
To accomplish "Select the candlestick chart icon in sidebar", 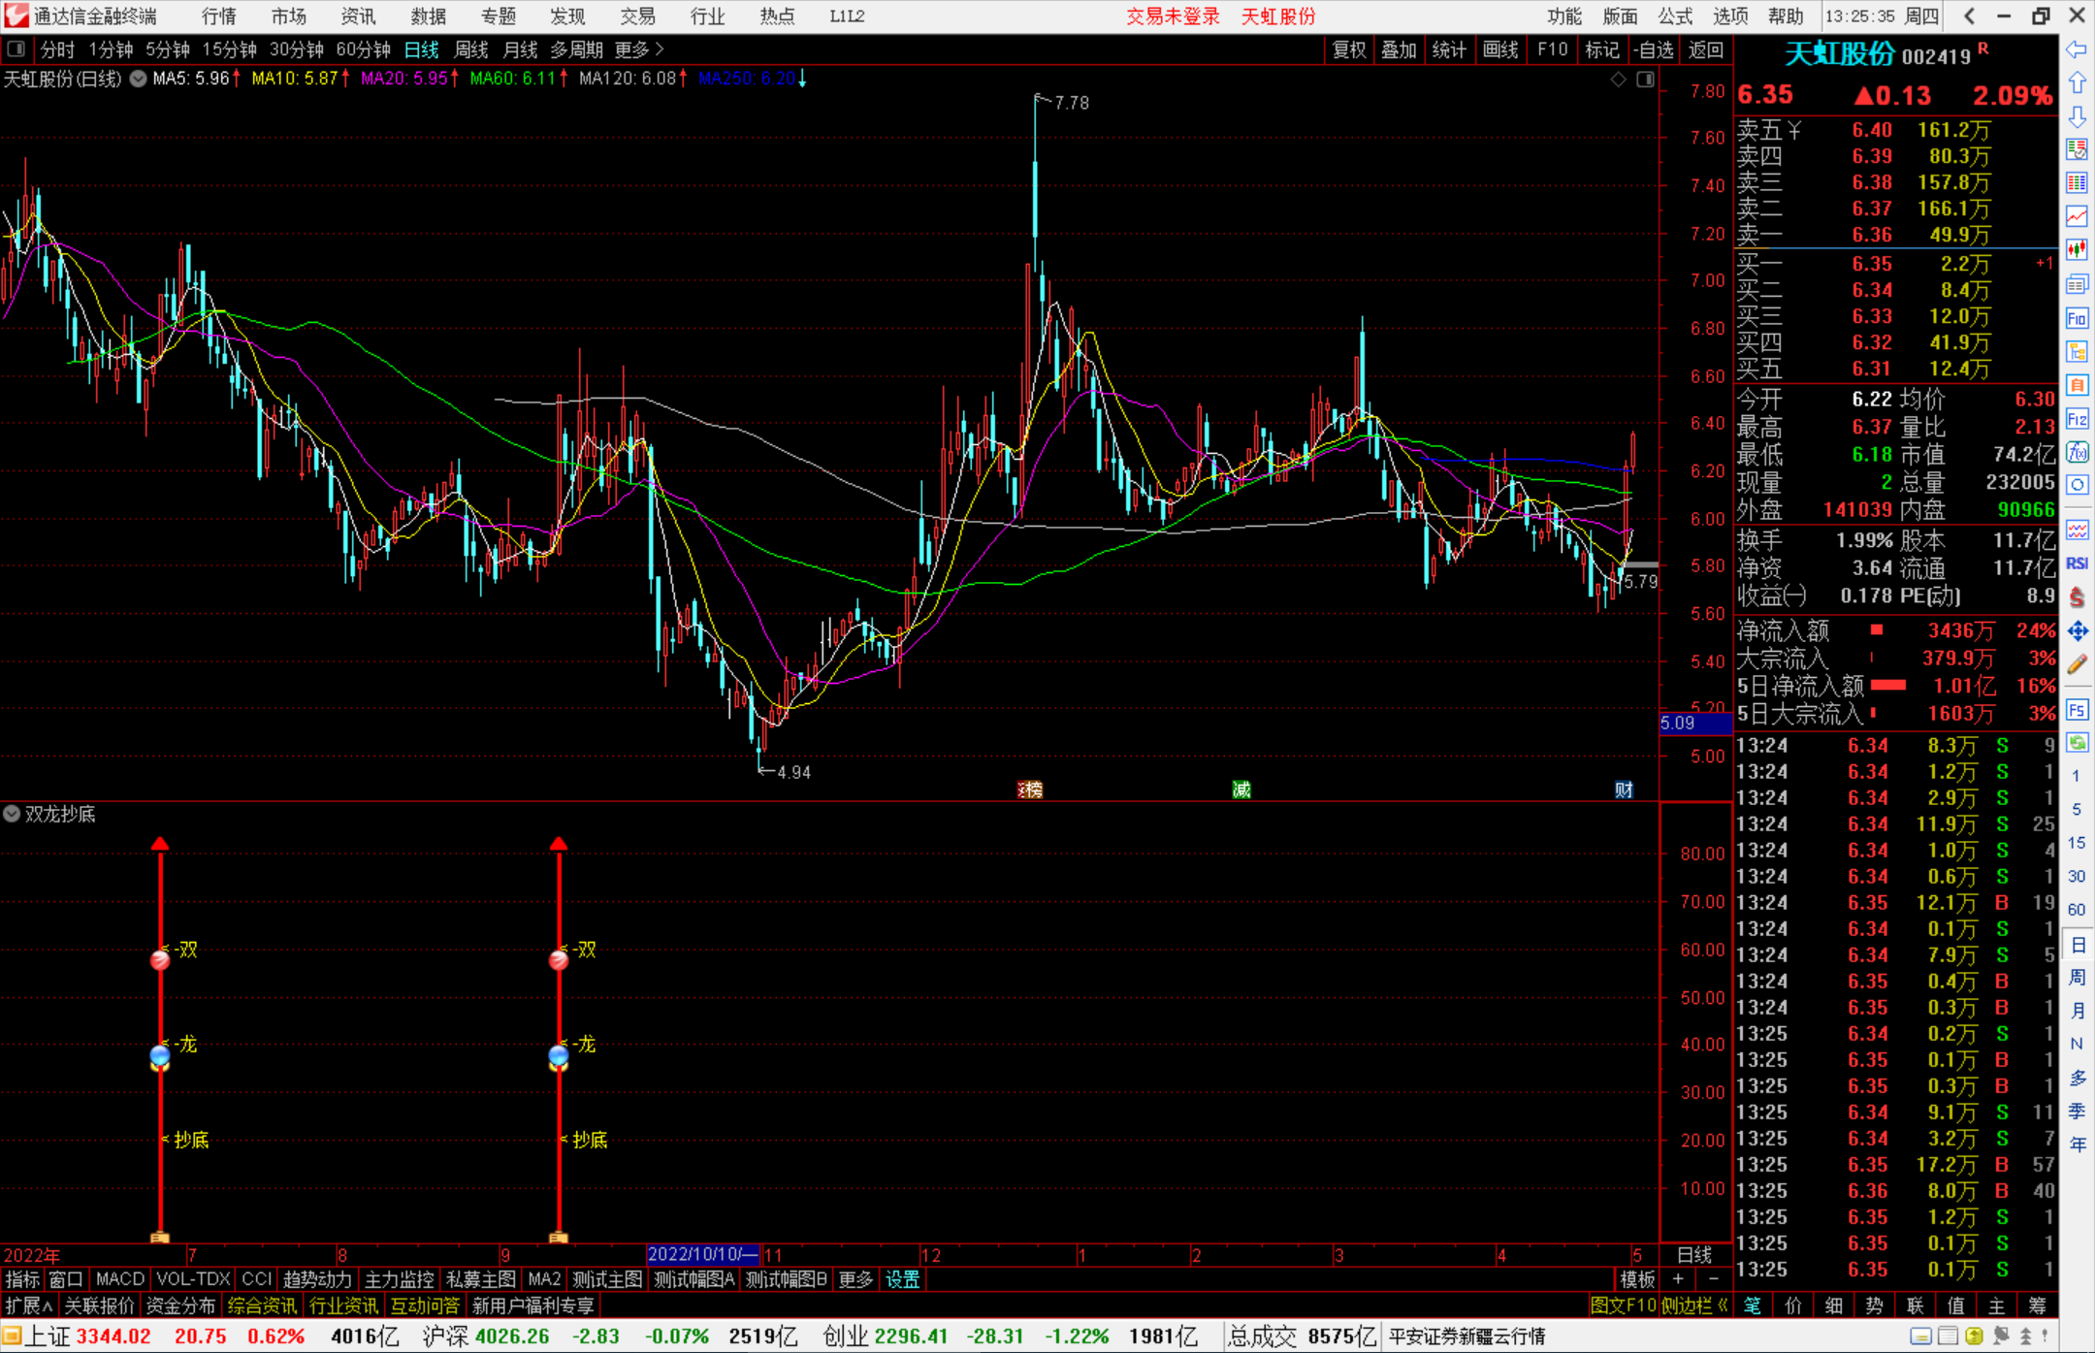I will (x=2077, y=250).
